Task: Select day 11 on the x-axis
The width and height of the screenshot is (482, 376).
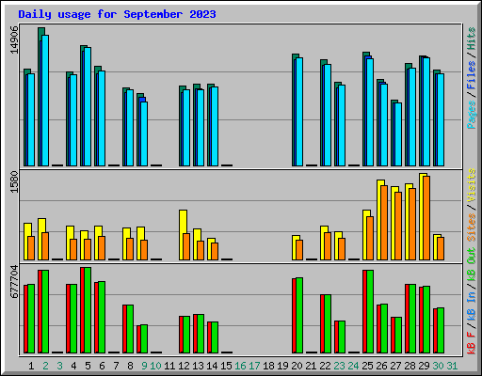Action: coord(169,366)
